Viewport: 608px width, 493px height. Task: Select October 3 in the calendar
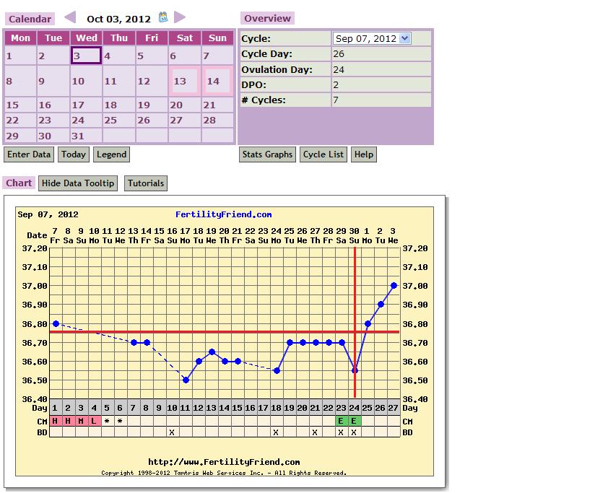(86, 56)
